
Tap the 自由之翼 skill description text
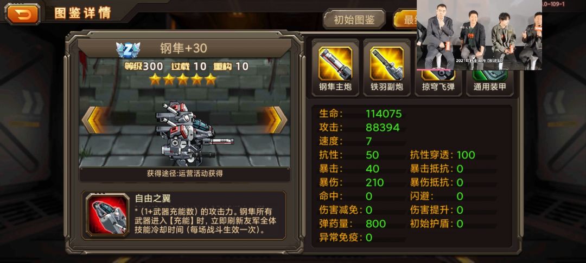click(206, 220)
